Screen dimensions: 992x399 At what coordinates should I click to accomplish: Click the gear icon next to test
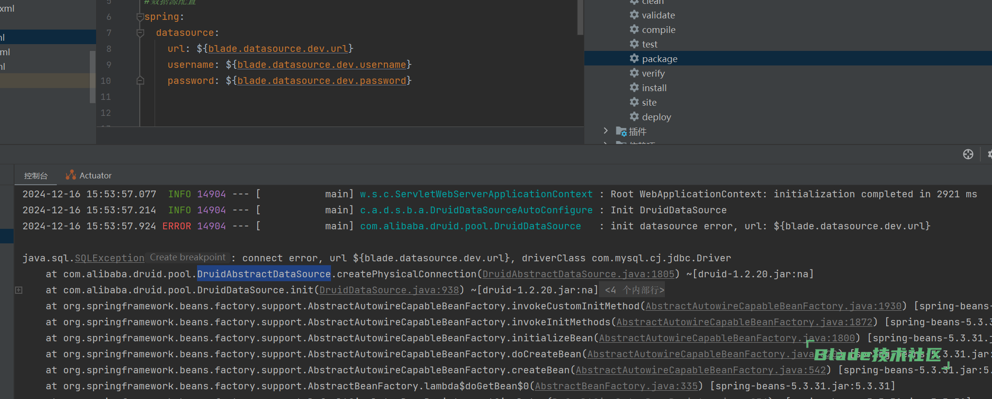[634, 44]
